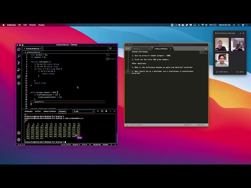Open the zsh terminal selector dropdown
Image resolution: width=251 pixels, height=188 pixels.
[x=84, y=111]
